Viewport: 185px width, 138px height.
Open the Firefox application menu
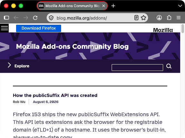point(179,18)
